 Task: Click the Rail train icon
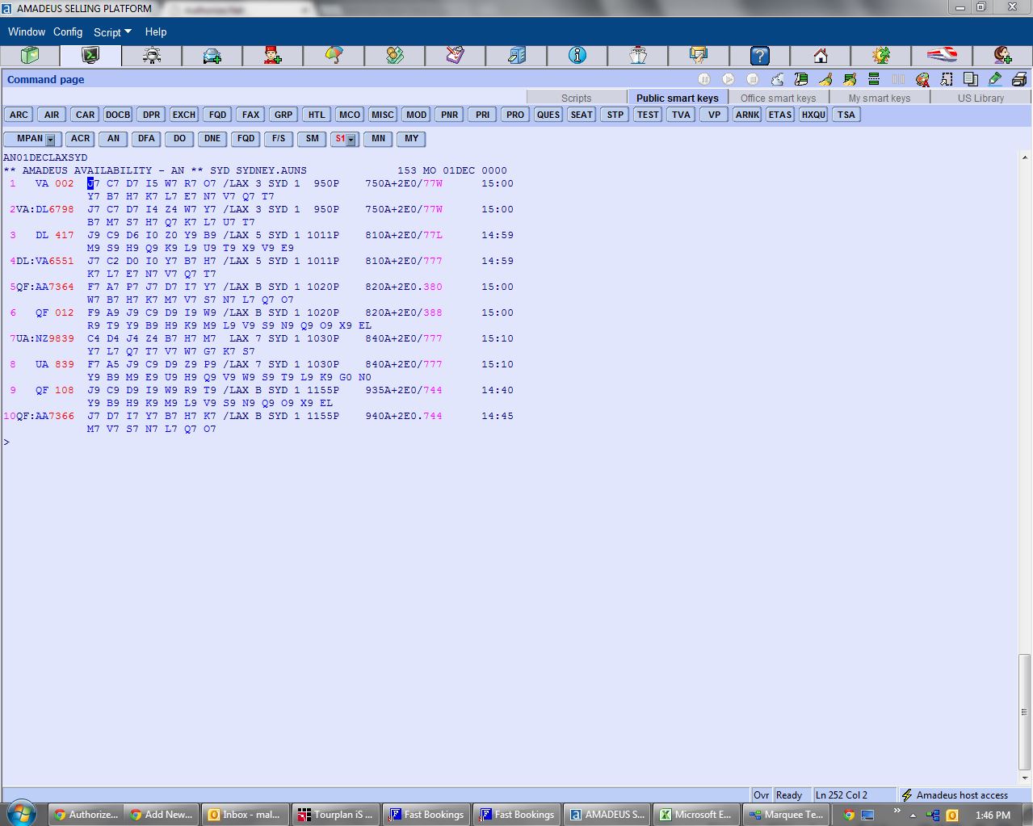click(942, 55)
